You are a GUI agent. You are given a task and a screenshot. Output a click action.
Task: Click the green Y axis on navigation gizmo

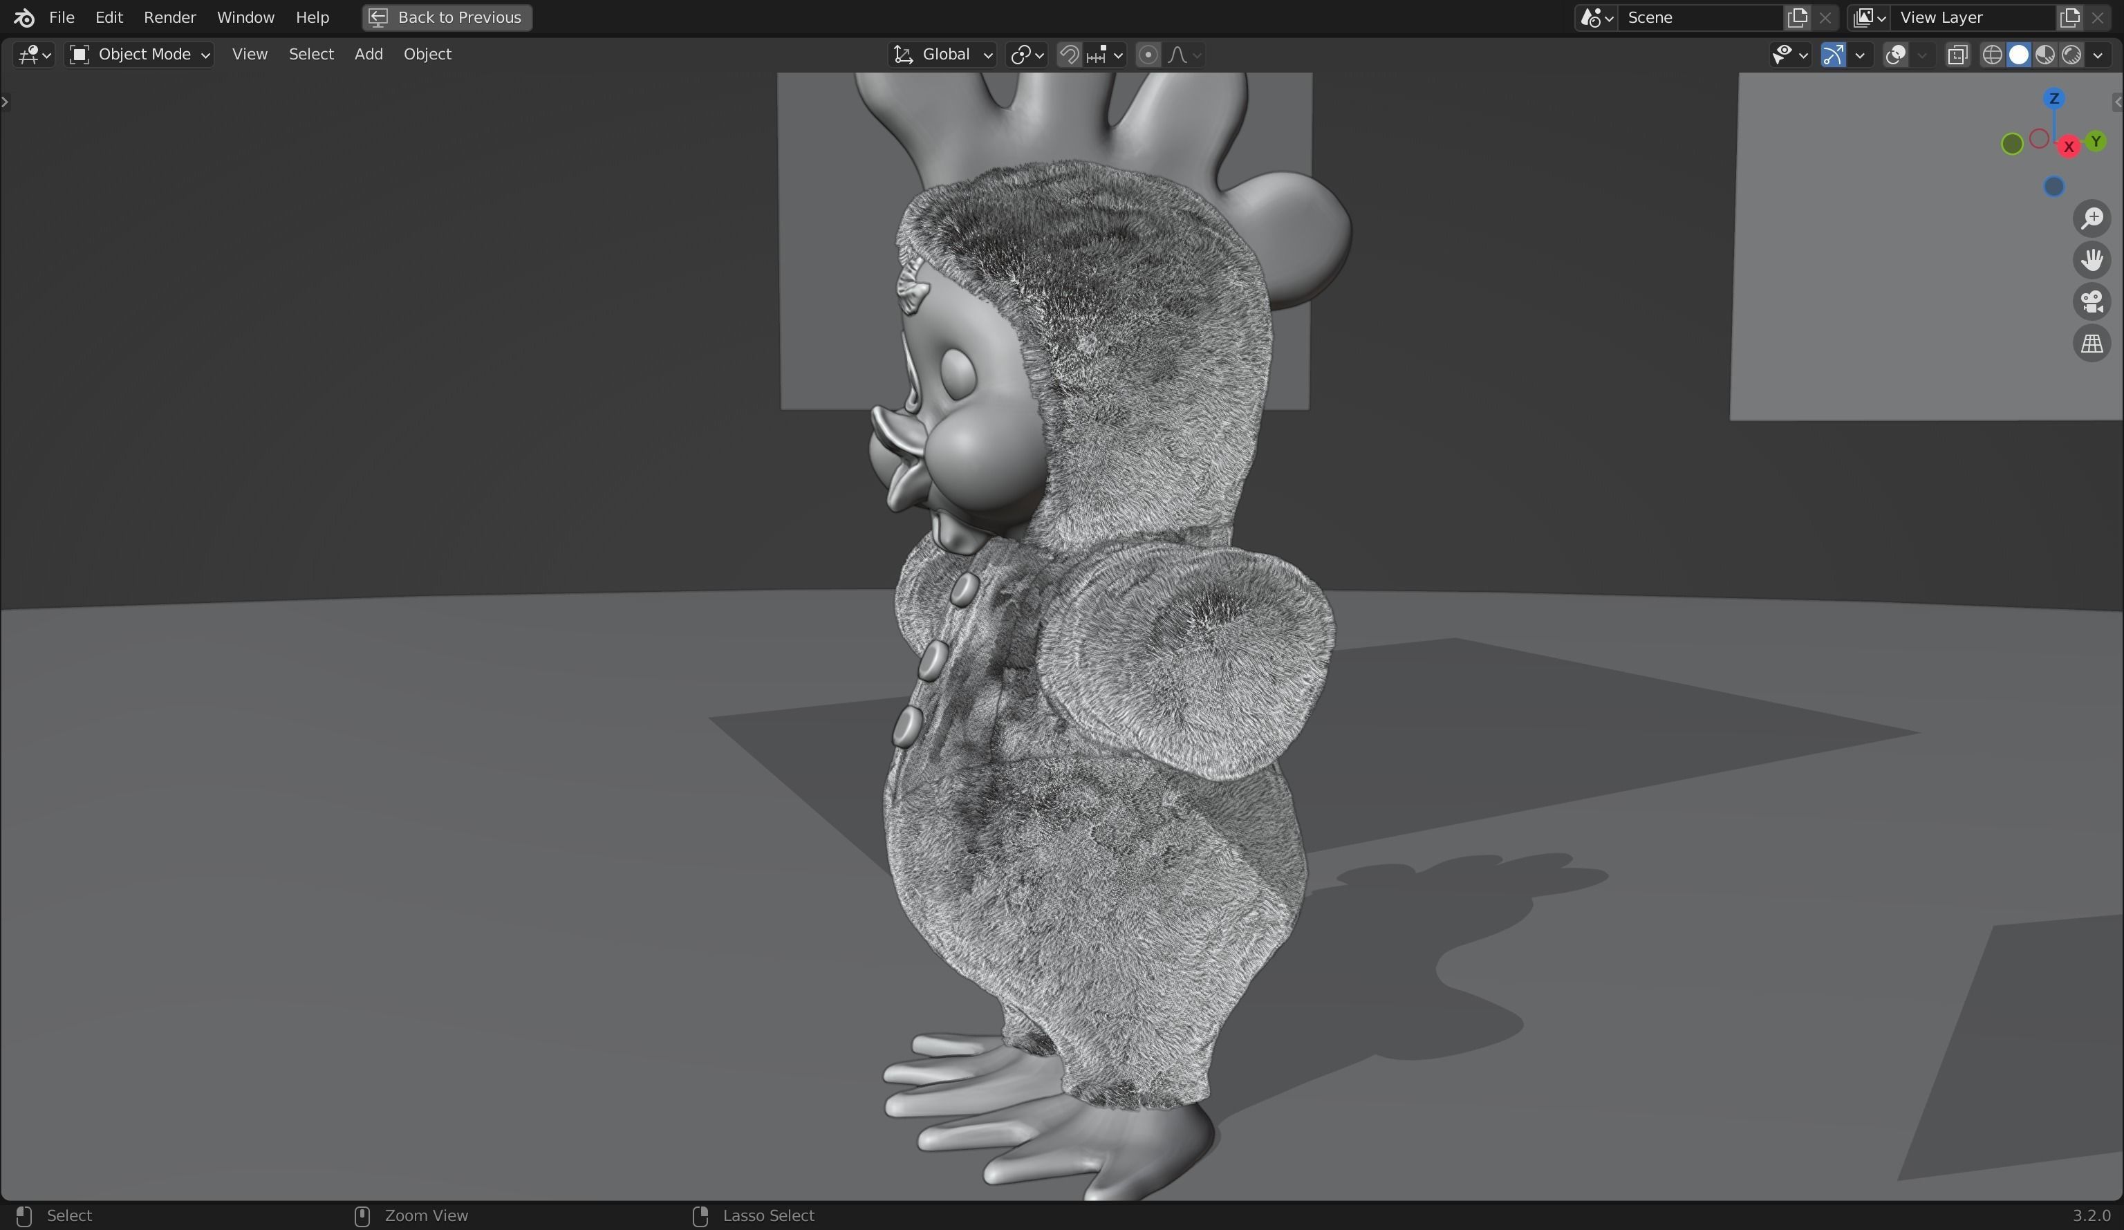click(x=2096, y=142)
